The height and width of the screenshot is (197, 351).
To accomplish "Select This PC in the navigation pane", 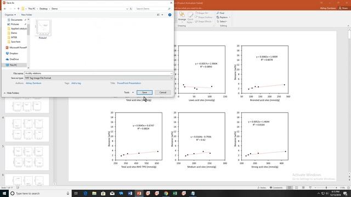I will (13, 65).
